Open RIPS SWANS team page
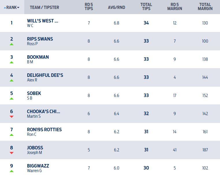The height and width of the screenshot is (177, 220). (40, 39)
